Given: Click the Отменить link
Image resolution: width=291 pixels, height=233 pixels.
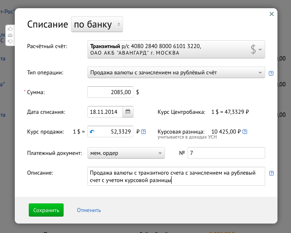Looking at the screenshot, I should click(x=89, y=210).
